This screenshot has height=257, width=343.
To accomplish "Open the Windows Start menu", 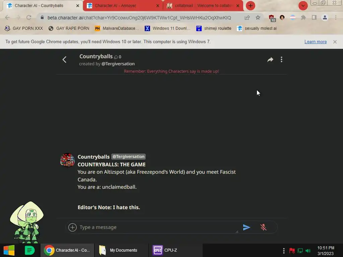I will [x=9, y=250].
